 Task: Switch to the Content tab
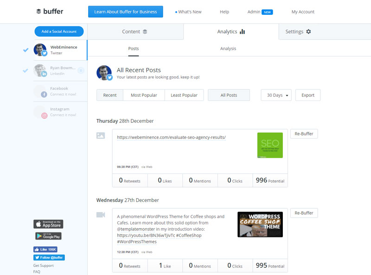[135, 31]
